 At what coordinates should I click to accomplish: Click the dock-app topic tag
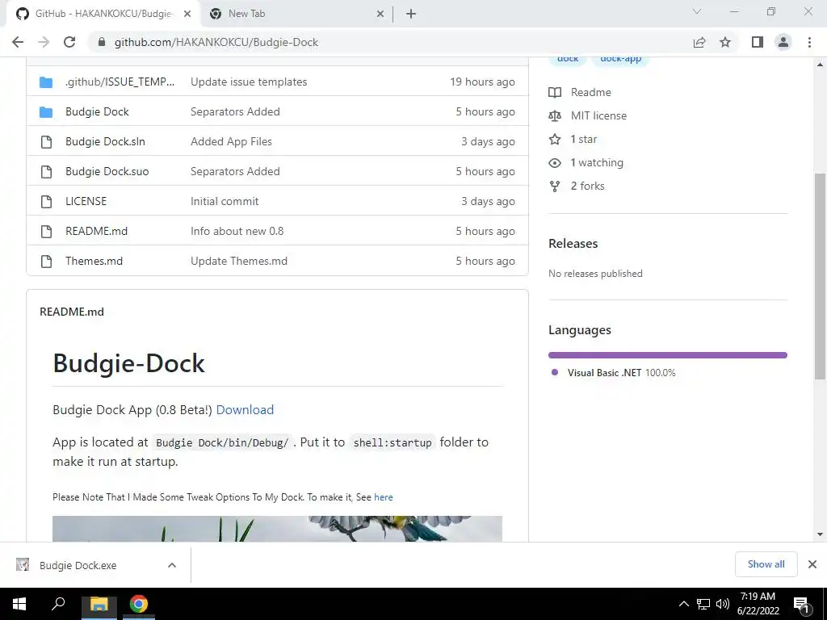point(621,60)
